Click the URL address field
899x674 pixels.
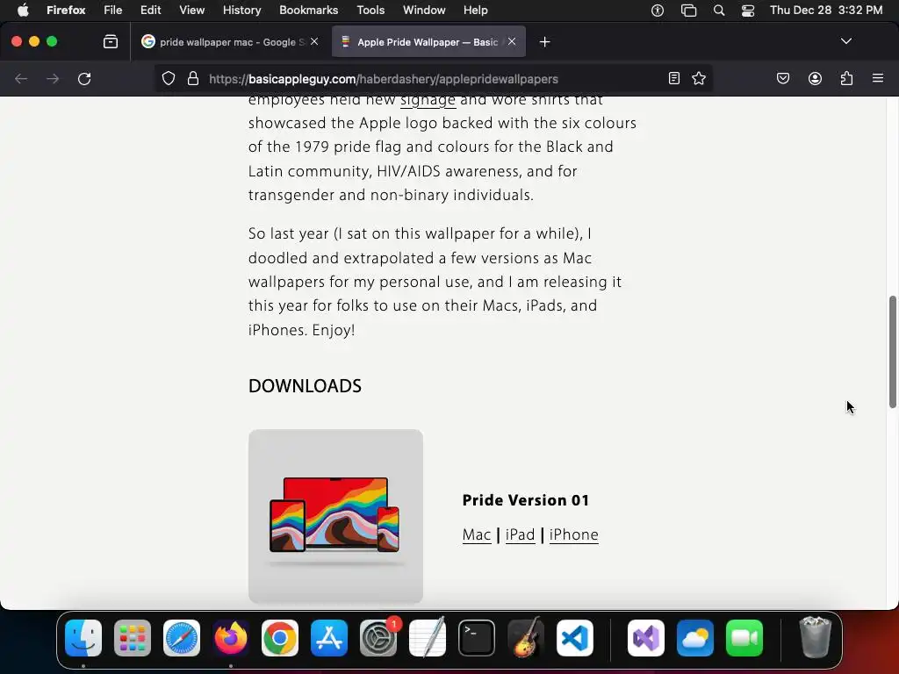435,78
